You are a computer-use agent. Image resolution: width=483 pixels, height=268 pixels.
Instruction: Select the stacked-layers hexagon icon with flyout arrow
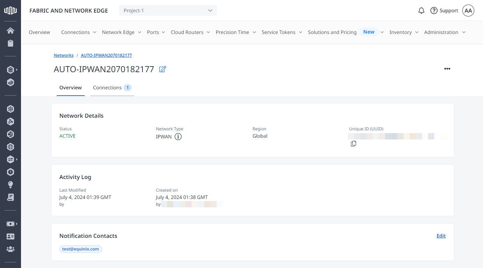tap(10, 70)
